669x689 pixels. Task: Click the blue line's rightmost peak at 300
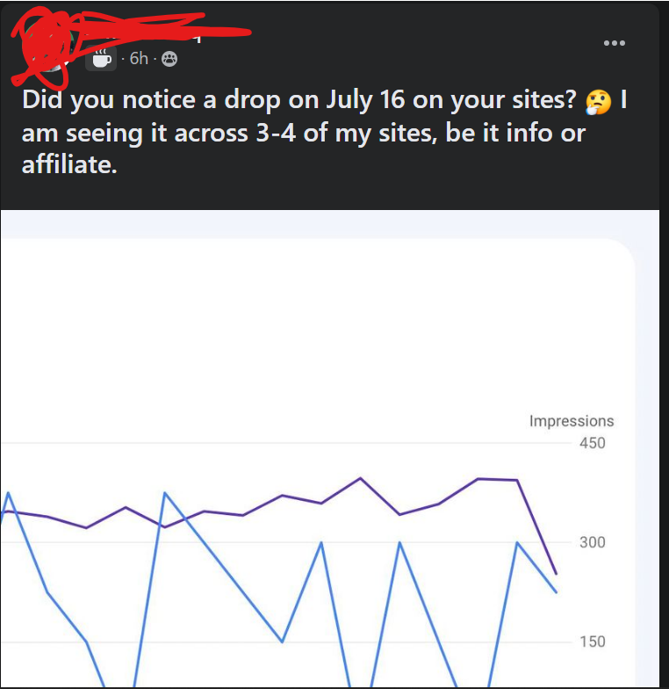(x=517, y=543)
